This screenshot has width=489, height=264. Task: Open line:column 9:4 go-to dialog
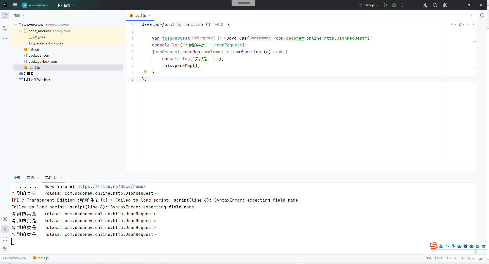coord(428,258)
